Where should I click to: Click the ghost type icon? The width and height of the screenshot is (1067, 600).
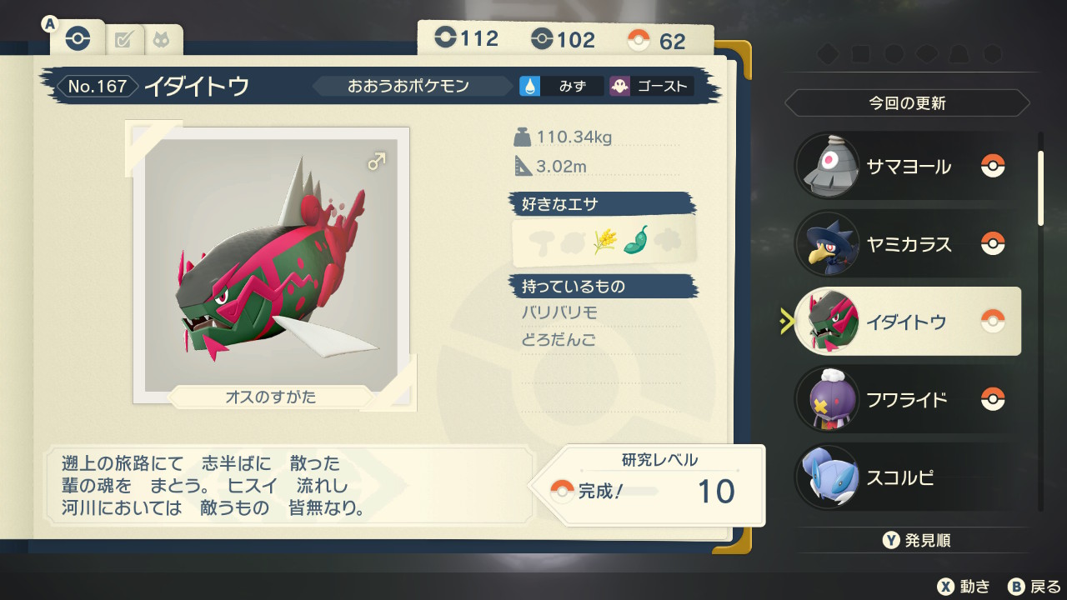619,86
